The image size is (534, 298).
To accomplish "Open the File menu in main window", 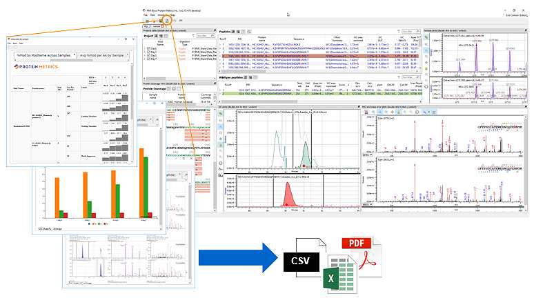I will click(x=146, y=15).
